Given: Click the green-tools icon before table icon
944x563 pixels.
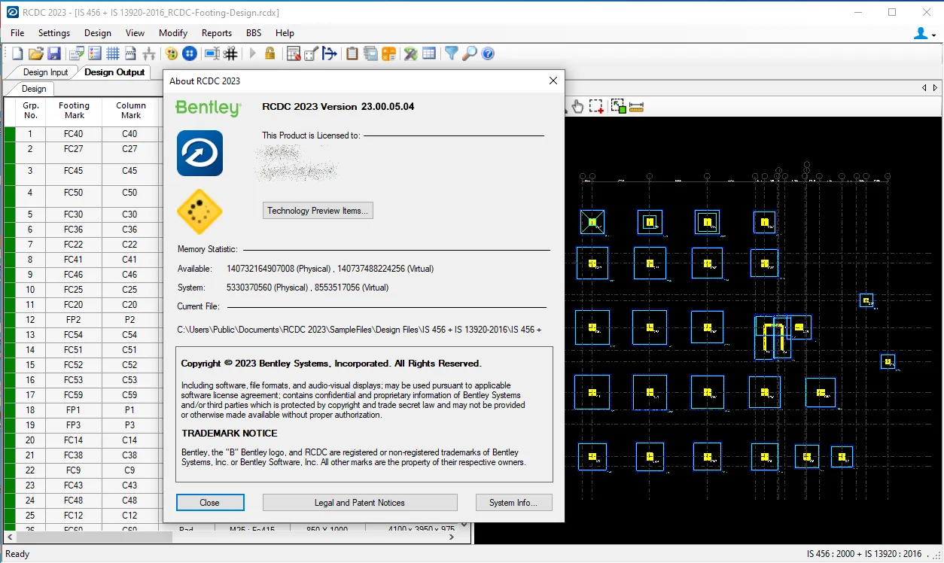Looking at the screenshot, I should point(410,53).
